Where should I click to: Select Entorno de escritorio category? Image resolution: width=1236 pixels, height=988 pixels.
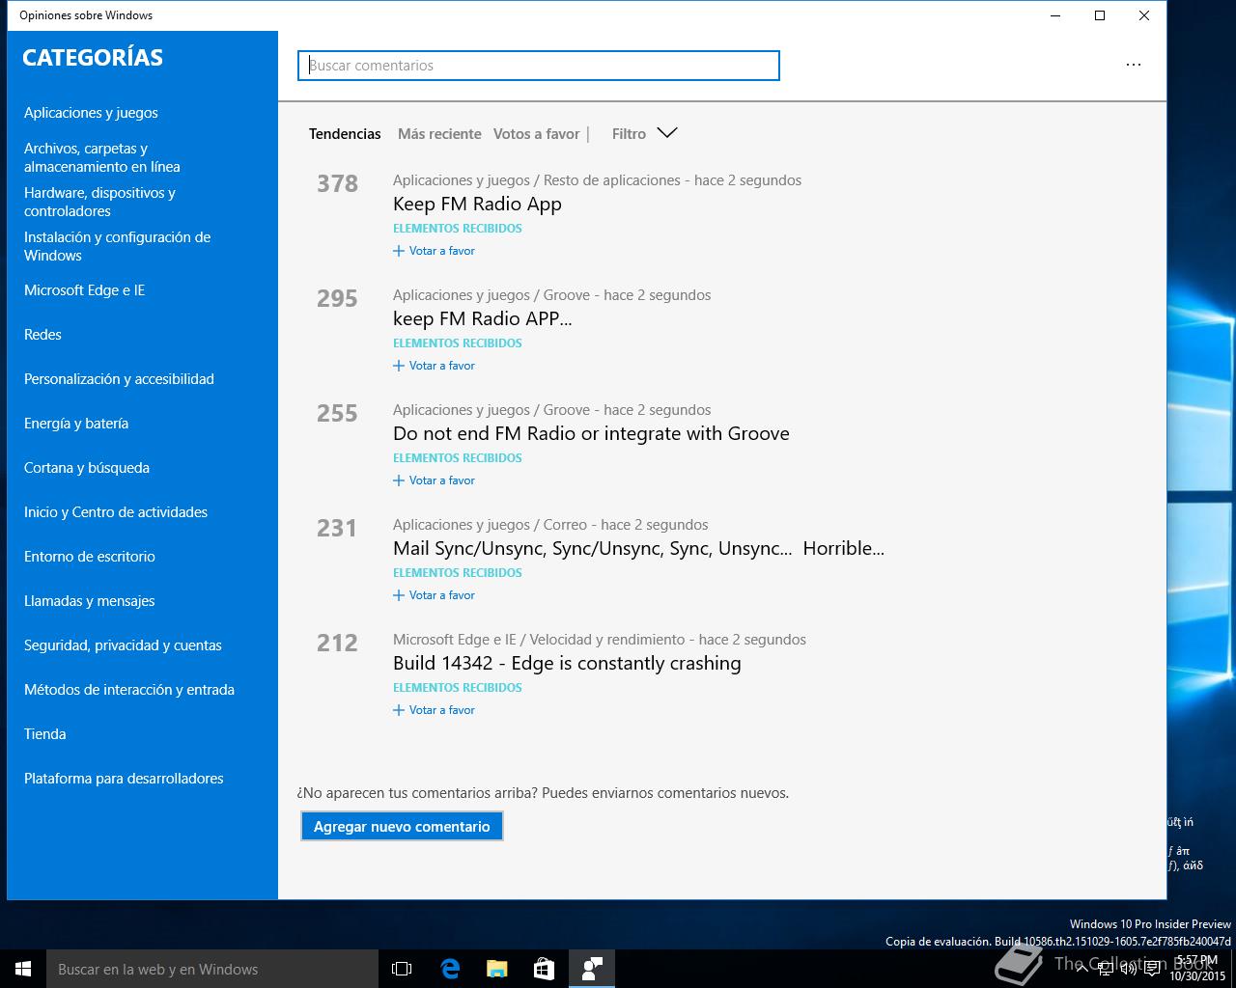click(90, 557)
